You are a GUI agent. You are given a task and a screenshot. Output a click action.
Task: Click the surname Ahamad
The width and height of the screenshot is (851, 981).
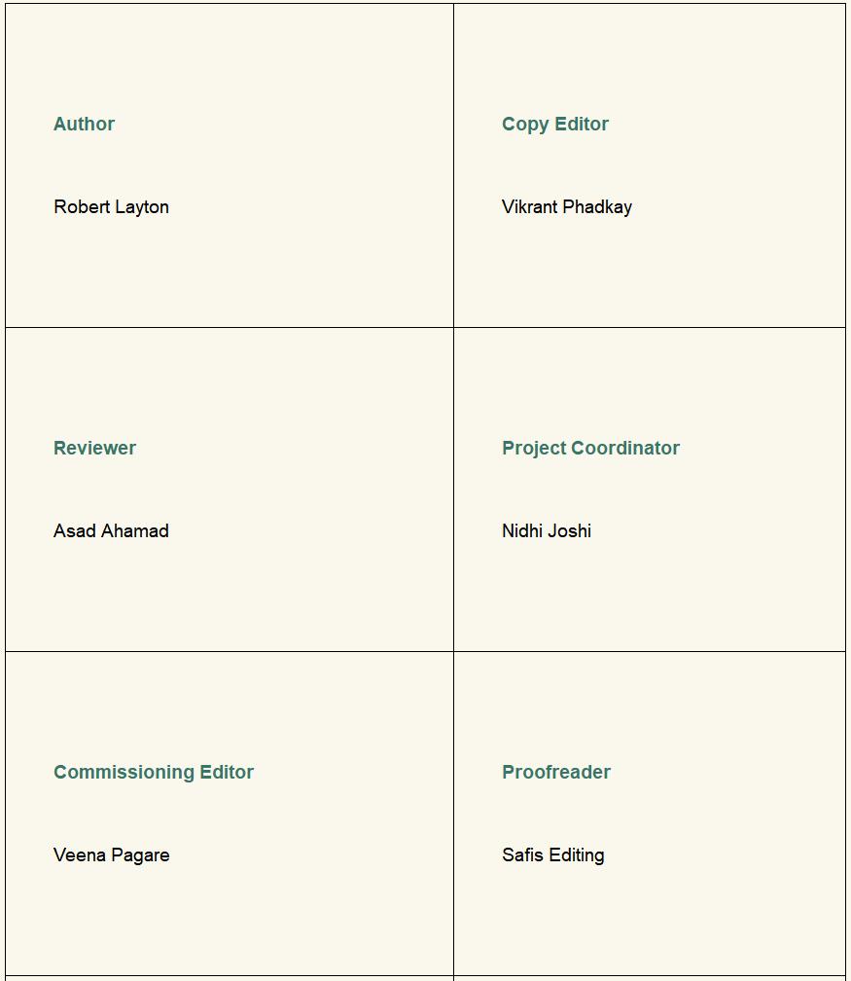[x=137, y=530]
